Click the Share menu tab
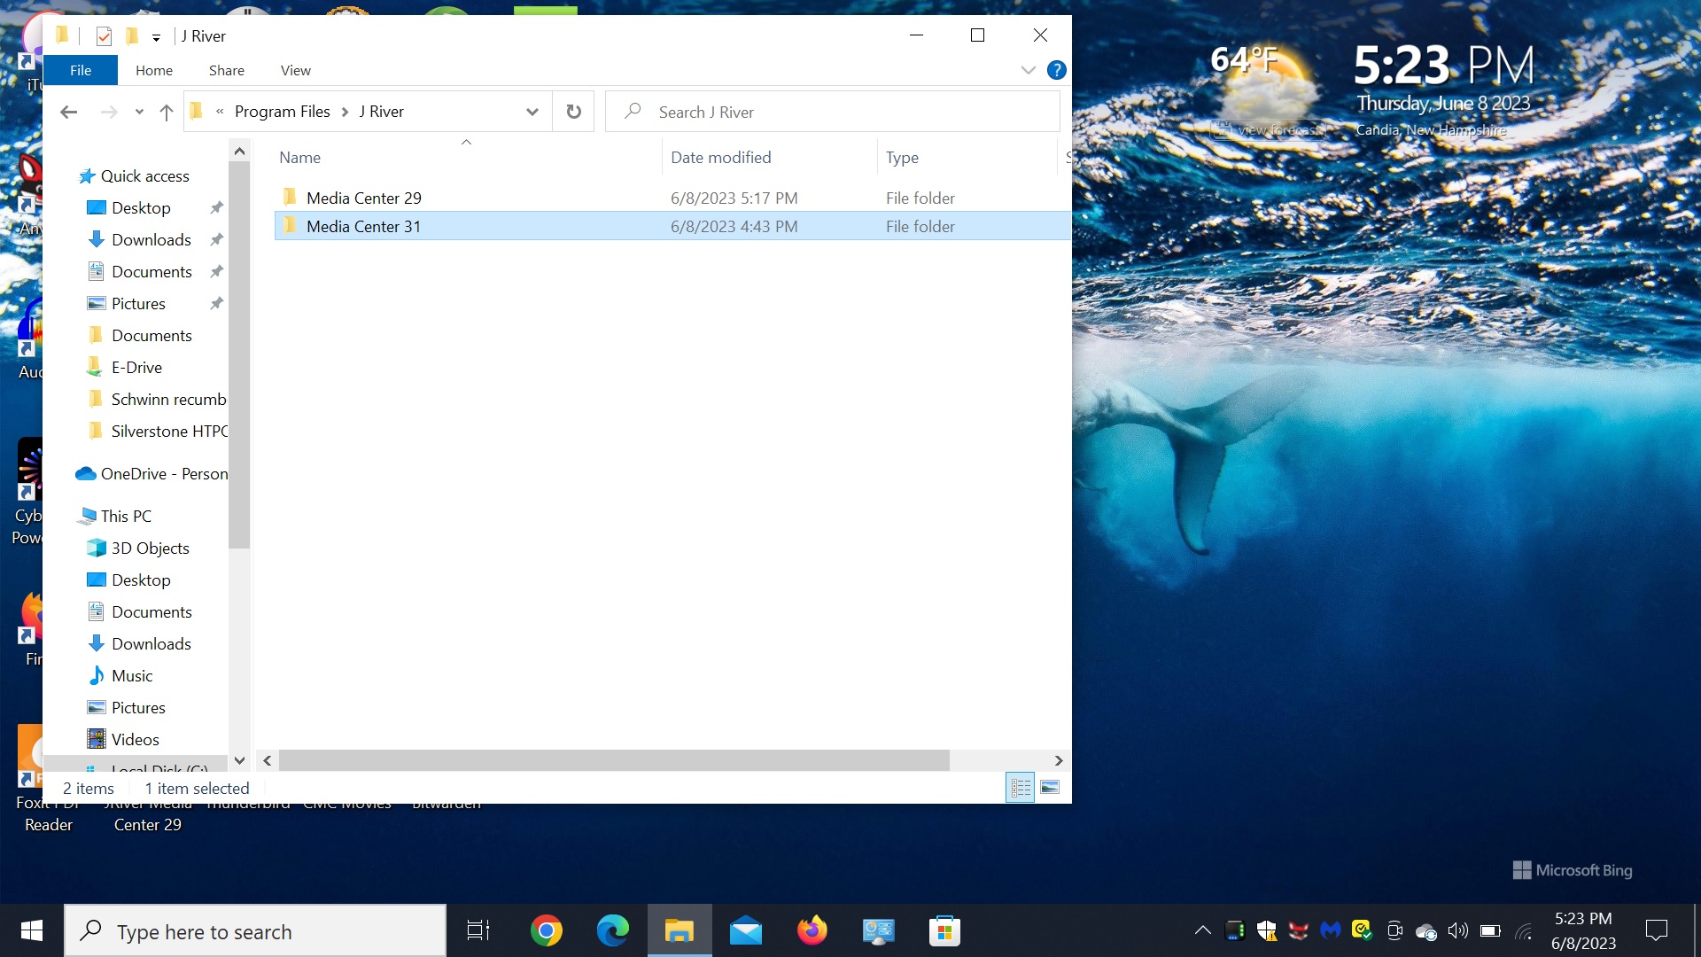The width and height of the screenshot is (1701, 957). pos(226,70)
